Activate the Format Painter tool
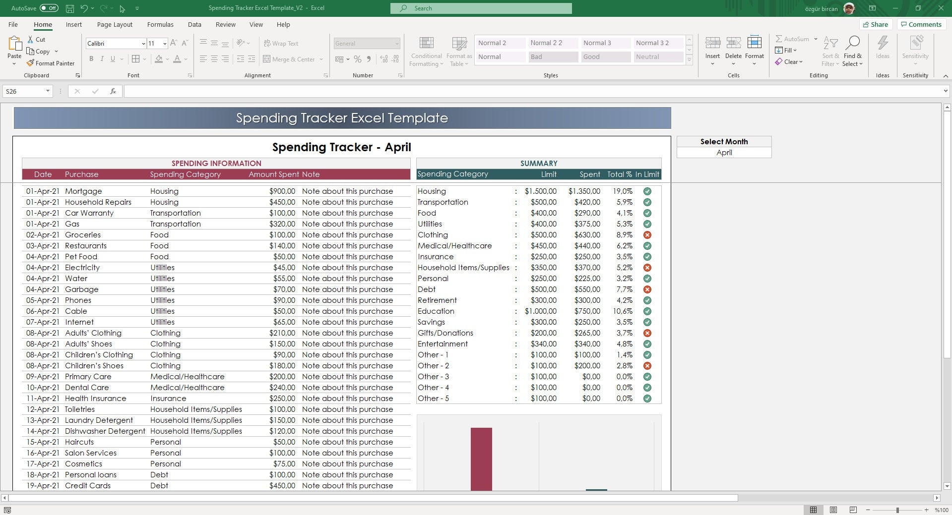Screen dimensions: 952x515 (51, 63)
